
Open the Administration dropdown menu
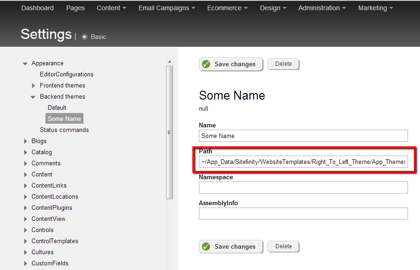[322, 8]
